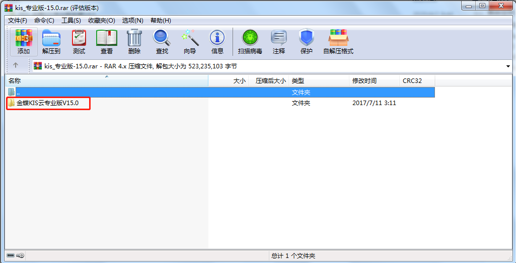Viewport: 516px width, 263px height.
Task: Launch the Wizard (向导) wand icon
Action: 190,41
